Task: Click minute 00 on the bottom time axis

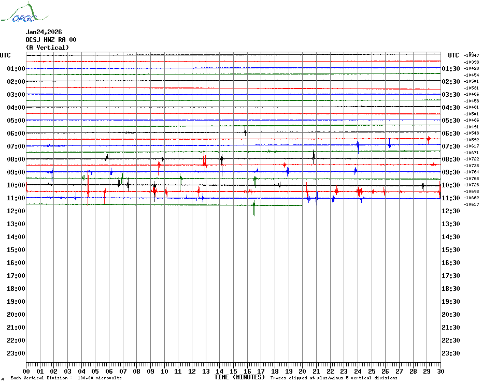Action: tap(26, 372)
